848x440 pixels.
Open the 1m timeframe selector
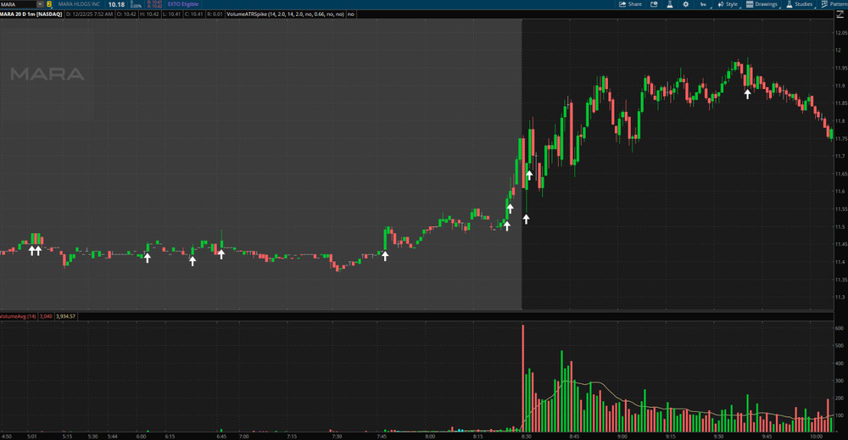pyautogui.click(x=704, y=4)
